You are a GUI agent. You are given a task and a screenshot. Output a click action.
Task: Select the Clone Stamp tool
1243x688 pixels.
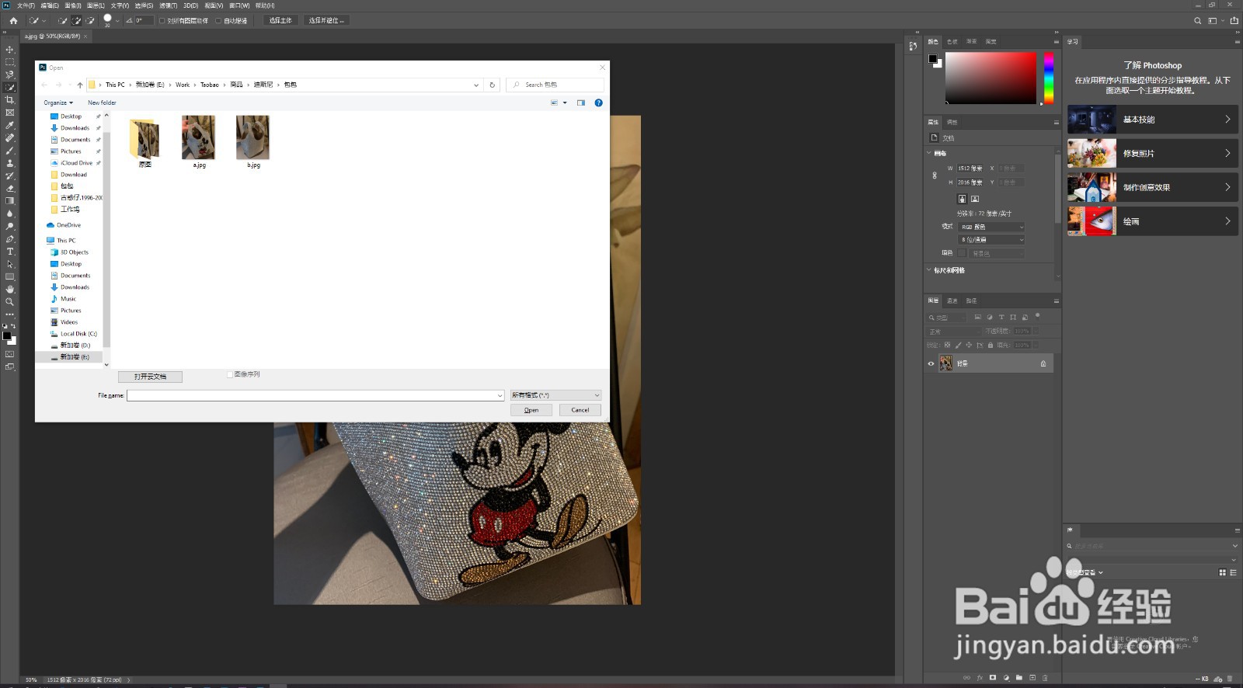coord(9,163)
